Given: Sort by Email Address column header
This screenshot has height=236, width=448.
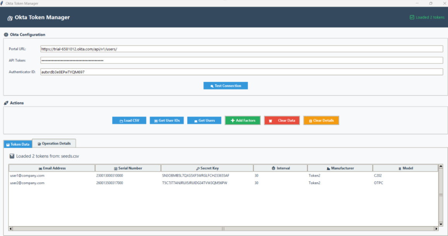Looking at the screenshot, I should pos(52,168).
